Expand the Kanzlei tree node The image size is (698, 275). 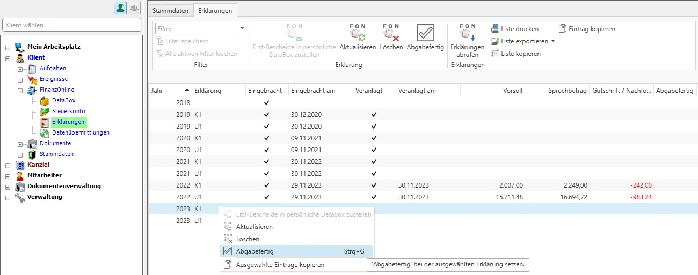pyautogui.click(x=8, y=165)
